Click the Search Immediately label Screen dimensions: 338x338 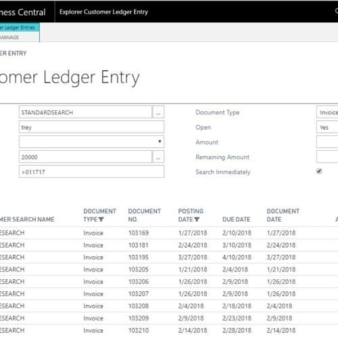223,172
